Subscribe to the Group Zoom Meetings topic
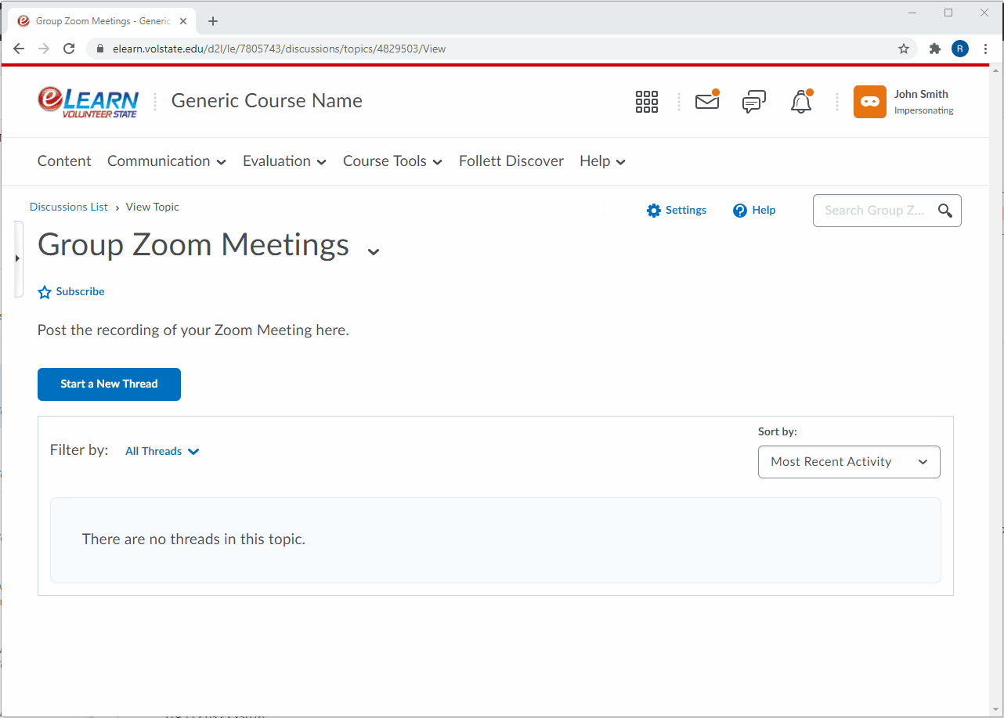The width and height of the screenshot is (1004, 718). click(x=70, y=291)
